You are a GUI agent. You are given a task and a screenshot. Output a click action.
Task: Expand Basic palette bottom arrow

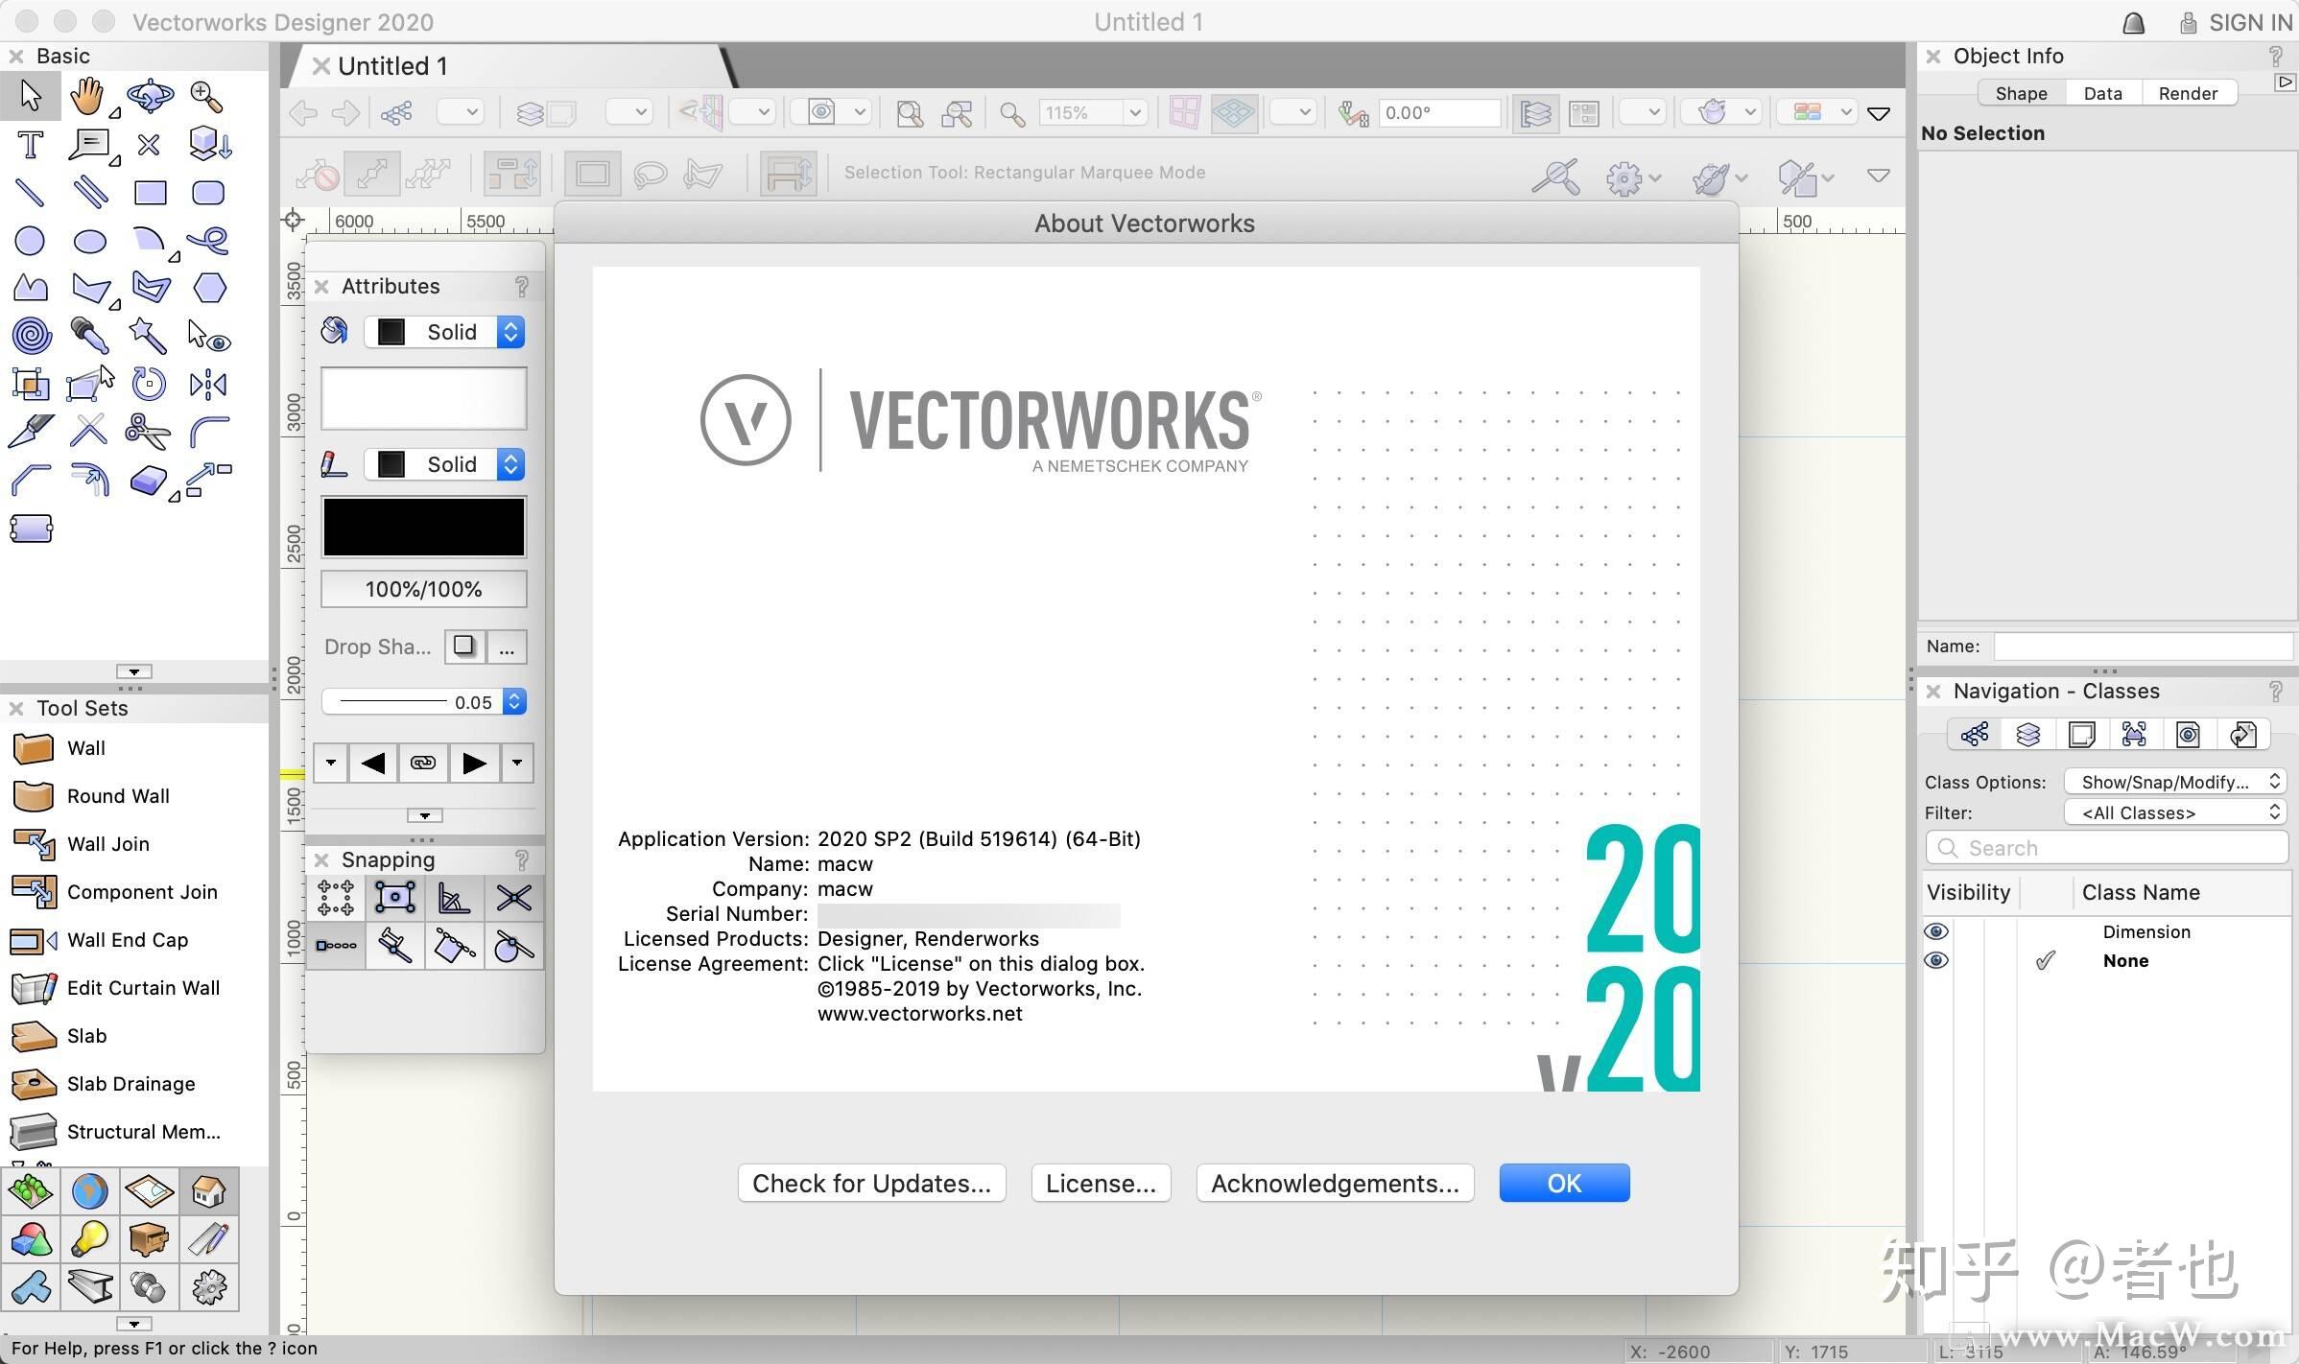[134, 671]
